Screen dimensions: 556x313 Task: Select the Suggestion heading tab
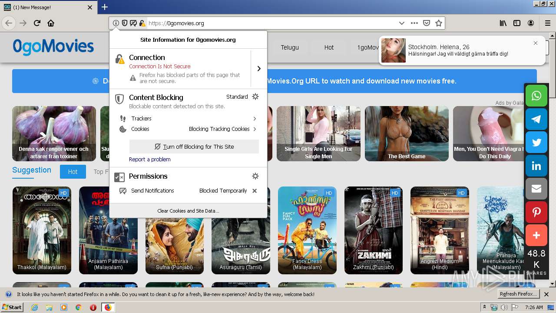click(x=32, y=170)
